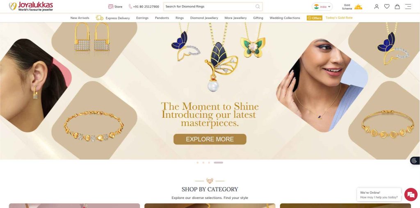Open the user account icon
Viewport: 420px width, 208px height.
pos(377,7)
